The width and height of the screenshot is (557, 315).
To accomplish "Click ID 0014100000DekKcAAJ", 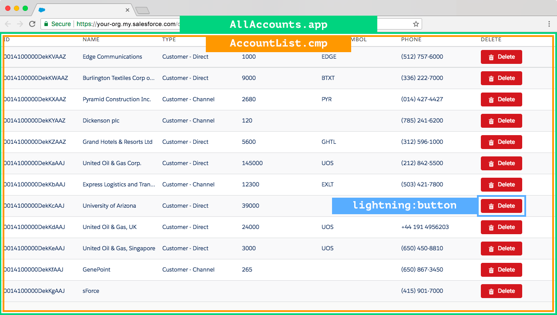I will tap(34, 206).
